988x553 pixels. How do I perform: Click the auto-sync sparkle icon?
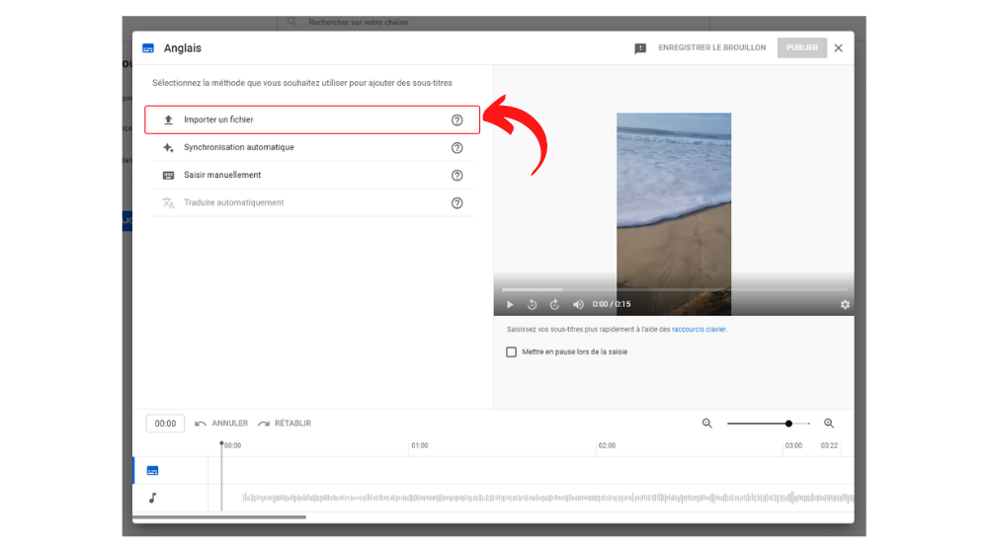(x=168, y=147)
